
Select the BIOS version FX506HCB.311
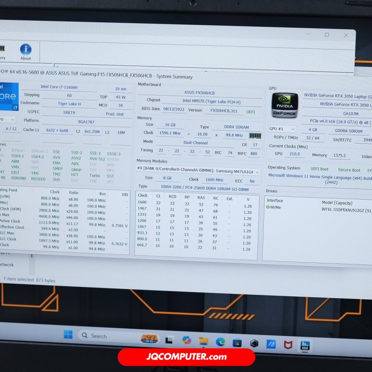(224, 111)
